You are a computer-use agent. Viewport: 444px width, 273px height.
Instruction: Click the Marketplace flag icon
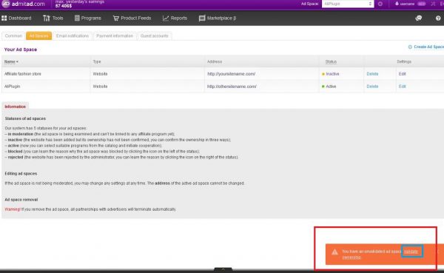202,18
